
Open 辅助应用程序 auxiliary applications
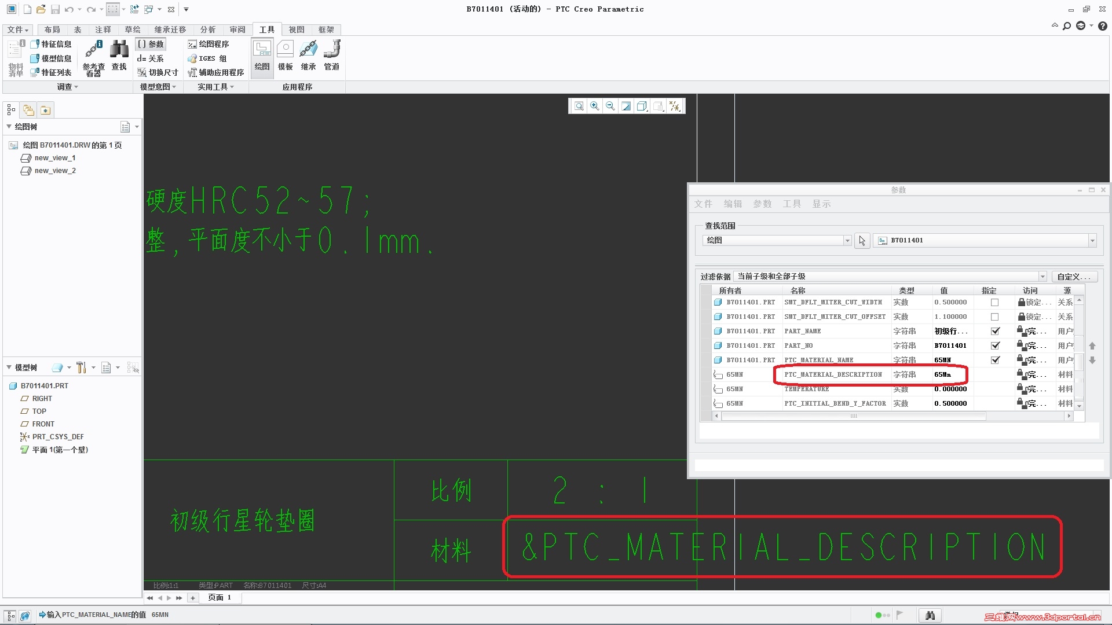(215, 72)
